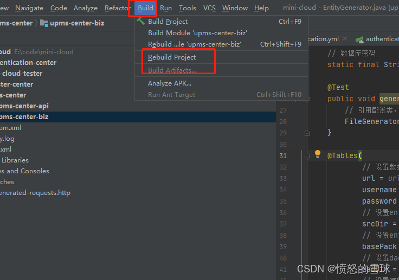Select Rebuild Project from the Build menu
Screen dimensions: 399x280
172,57
